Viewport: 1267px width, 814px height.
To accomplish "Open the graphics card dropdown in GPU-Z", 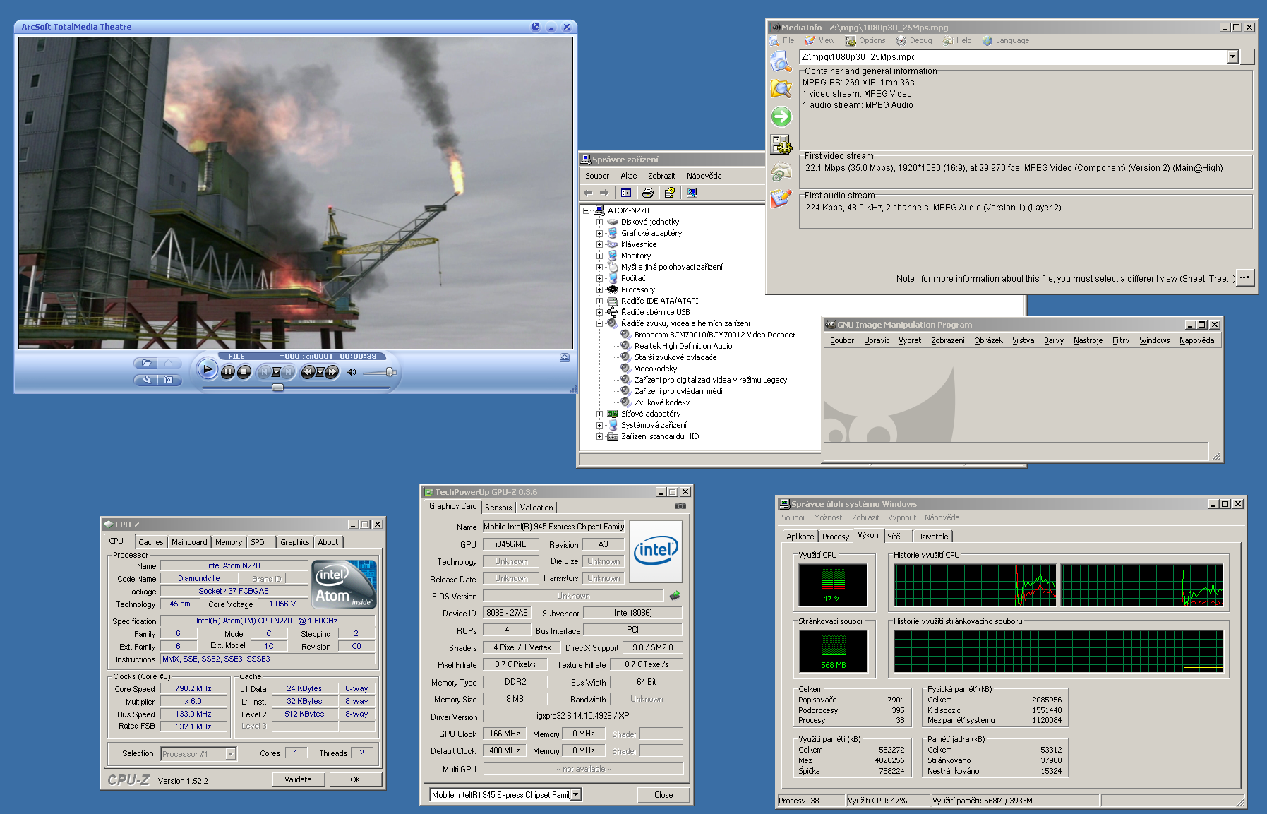I will tap(575, 794).
